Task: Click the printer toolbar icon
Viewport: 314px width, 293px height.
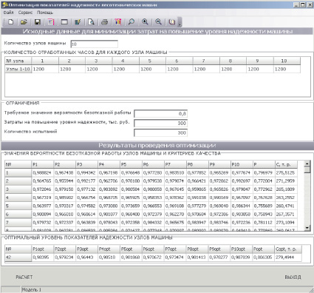Action: click(104, 22)
